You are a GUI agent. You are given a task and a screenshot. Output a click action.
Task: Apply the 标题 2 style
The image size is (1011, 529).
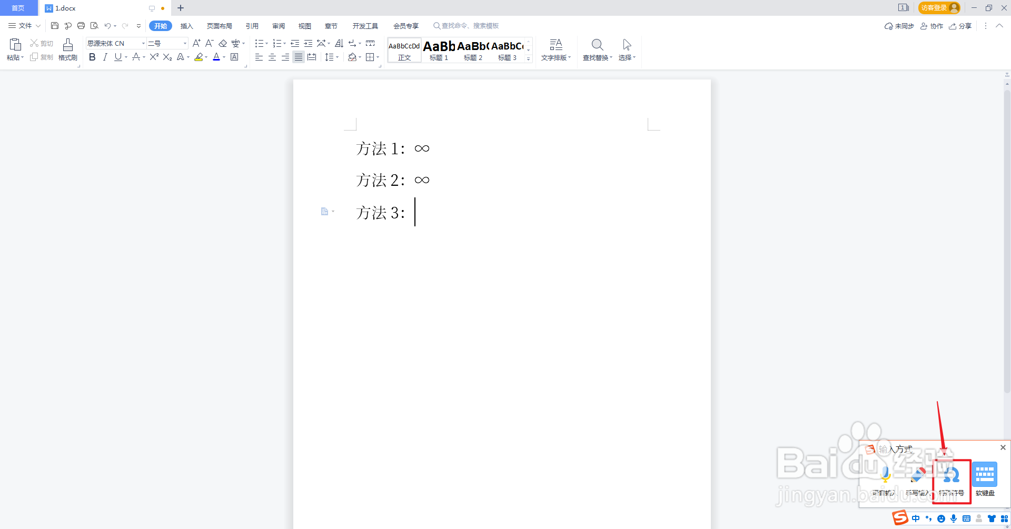click(473, 50)
